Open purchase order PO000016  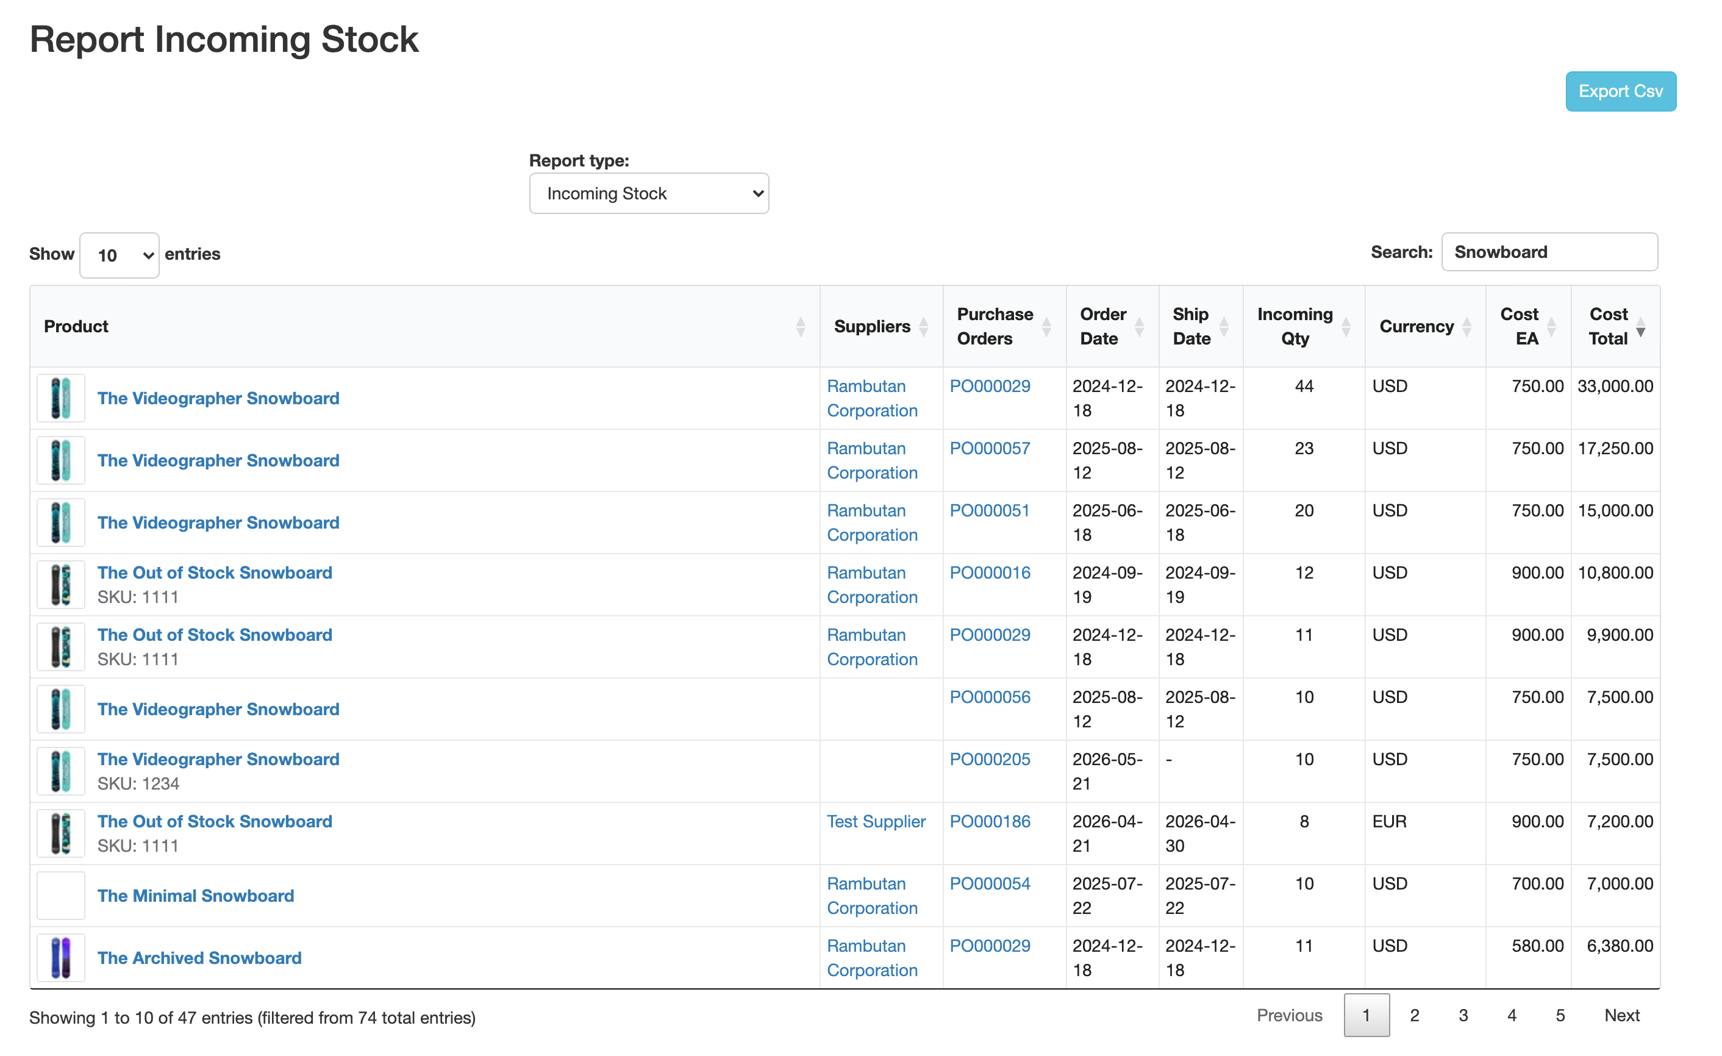990,573
